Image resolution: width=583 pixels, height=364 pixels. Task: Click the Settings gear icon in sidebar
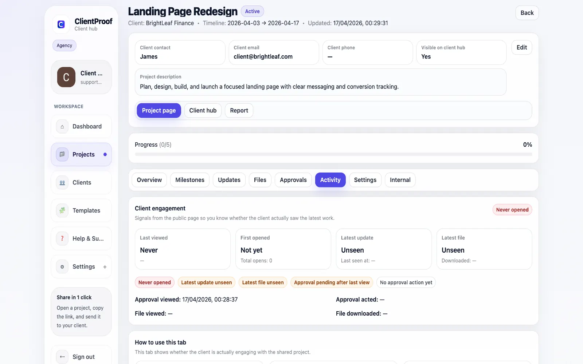pyautogui.click(x=62, y=267)
